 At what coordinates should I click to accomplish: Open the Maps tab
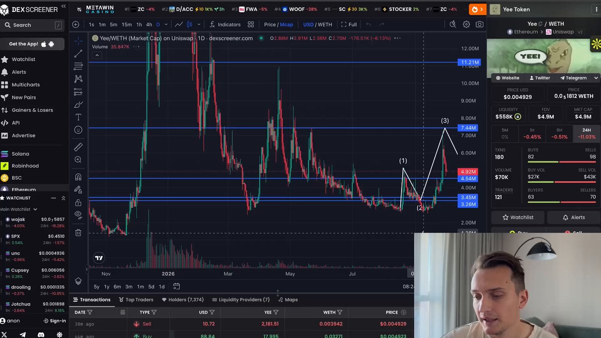point(288,299)
